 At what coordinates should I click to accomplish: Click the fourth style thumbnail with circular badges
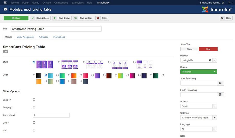tap(120, 64)
